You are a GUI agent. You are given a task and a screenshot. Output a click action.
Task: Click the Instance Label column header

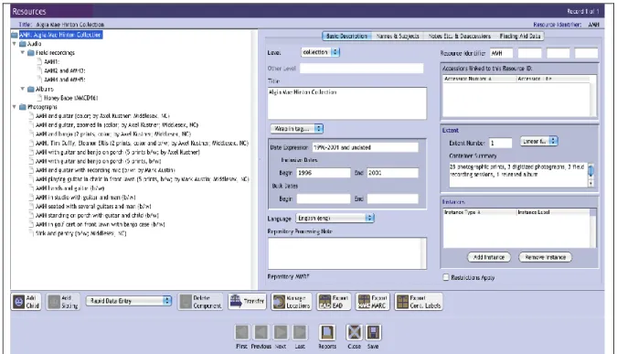pos(553,212)
